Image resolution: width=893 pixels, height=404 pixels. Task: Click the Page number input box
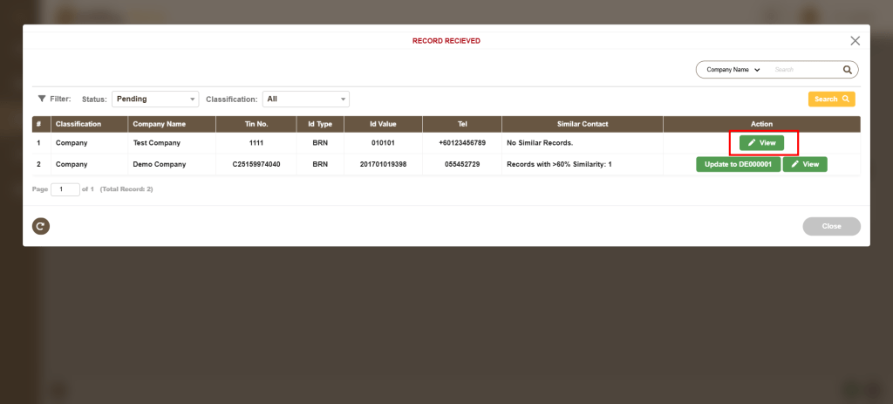pyautogui.click(x=65, y=189)
